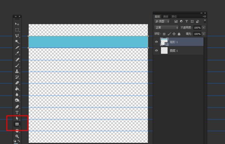Swap foreground and background colors

click(19, 141)
